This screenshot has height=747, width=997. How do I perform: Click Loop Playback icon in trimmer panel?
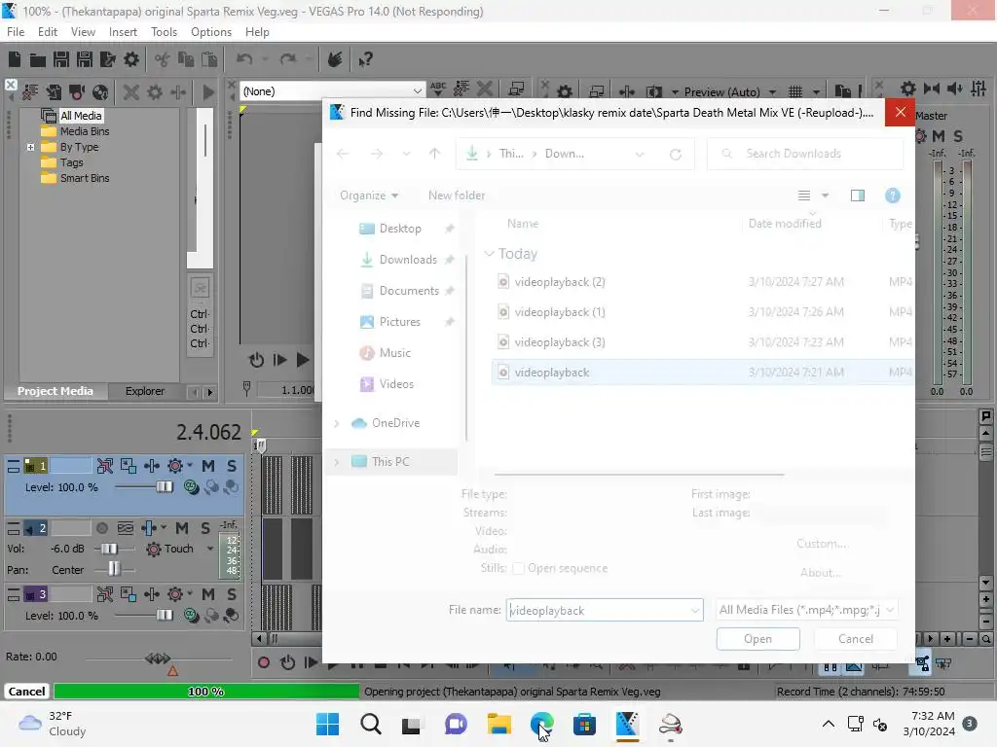pos(256,360)
